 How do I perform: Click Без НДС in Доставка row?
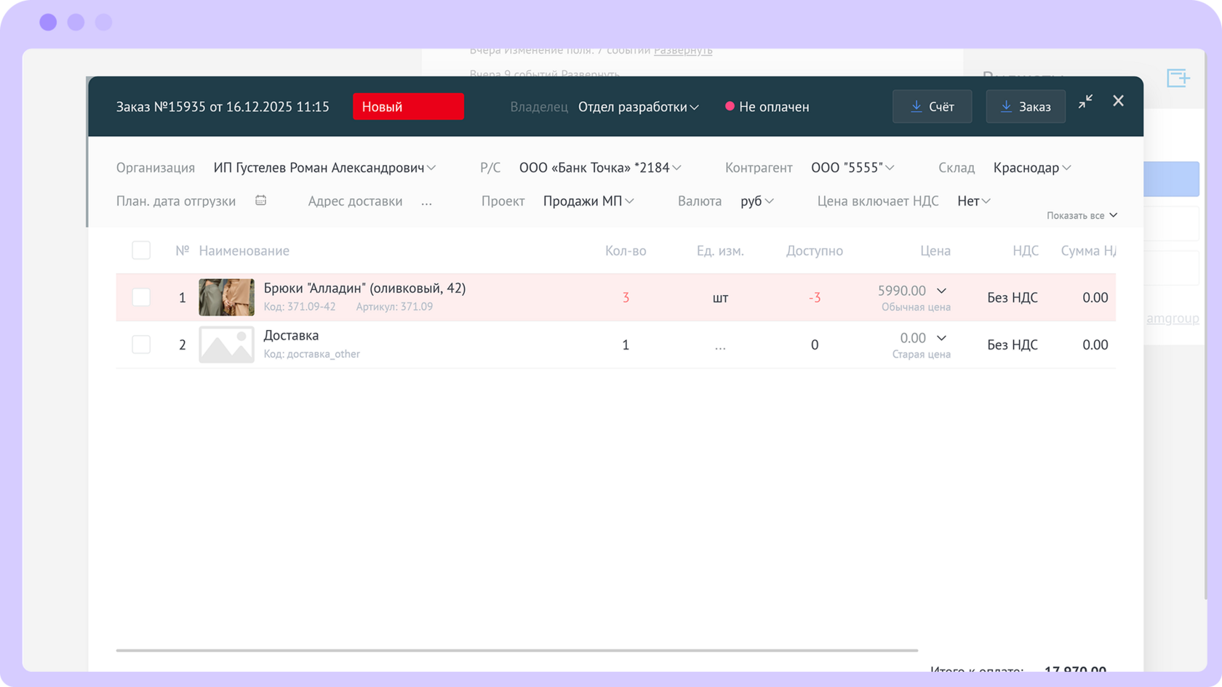1013,345
